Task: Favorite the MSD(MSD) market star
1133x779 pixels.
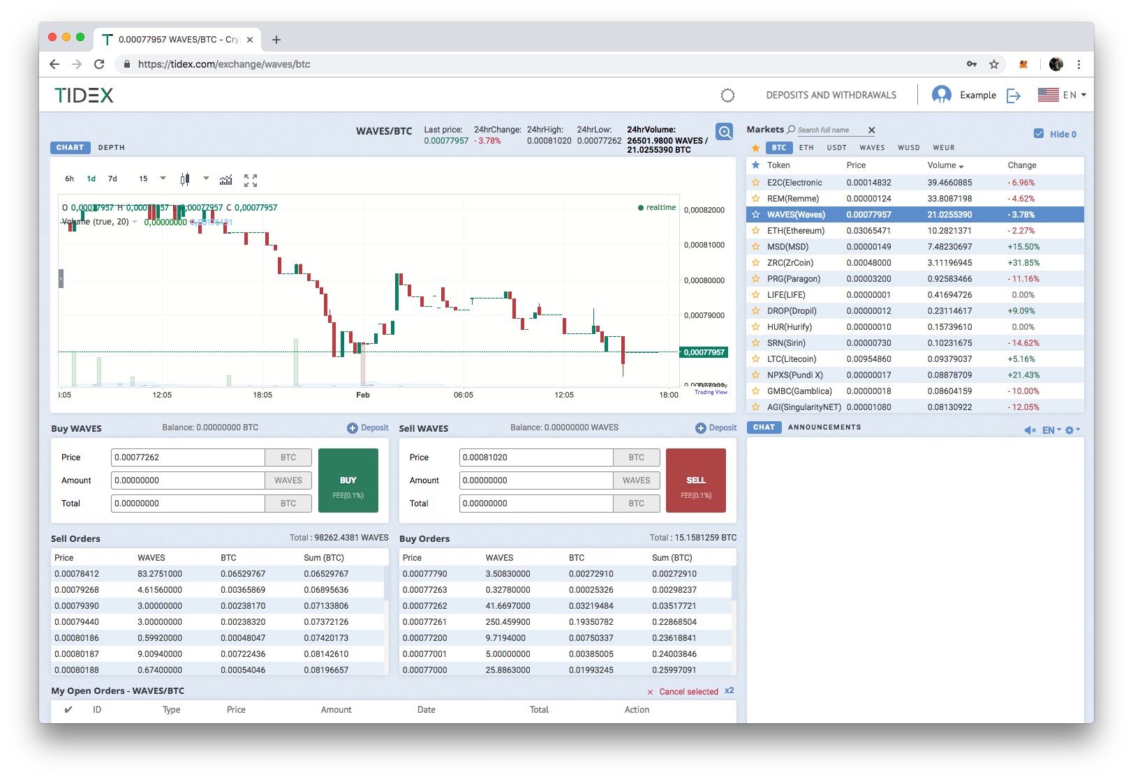Action: tap(755, 247)
